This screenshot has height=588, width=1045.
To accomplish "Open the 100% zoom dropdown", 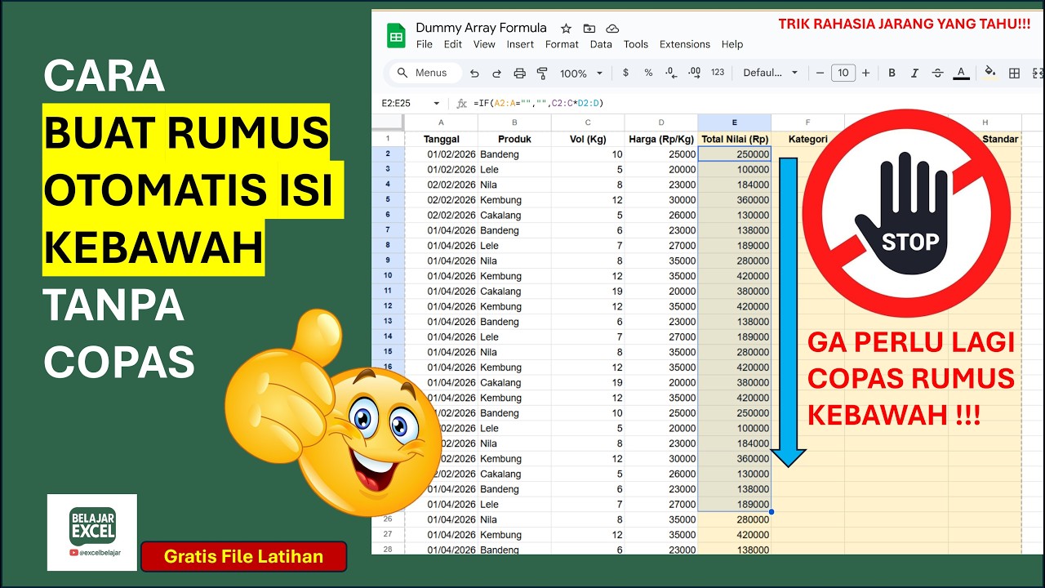I will 581,73.
